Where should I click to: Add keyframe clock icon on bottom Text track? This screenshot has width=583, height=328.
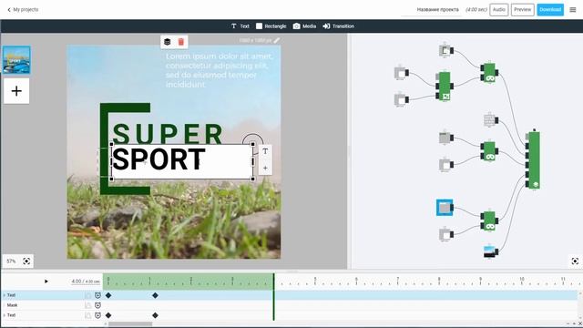[97, 315]
